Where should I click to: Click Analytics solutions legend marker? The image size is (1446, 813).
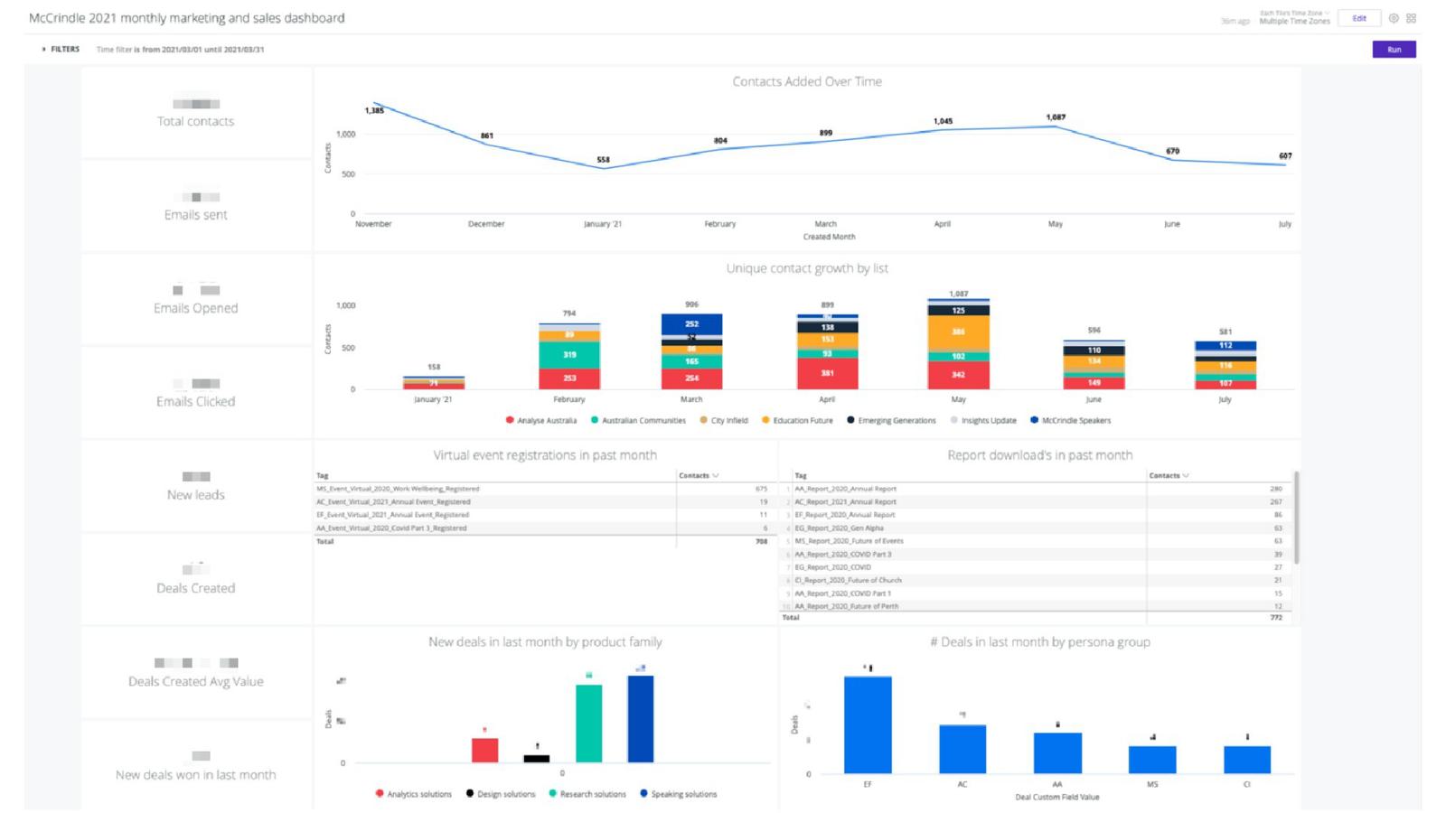click(x=380, y=794)
